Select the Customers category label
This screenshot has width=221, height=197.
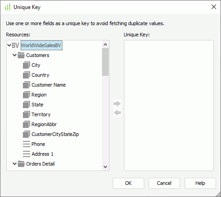click(x=38, y=55)
